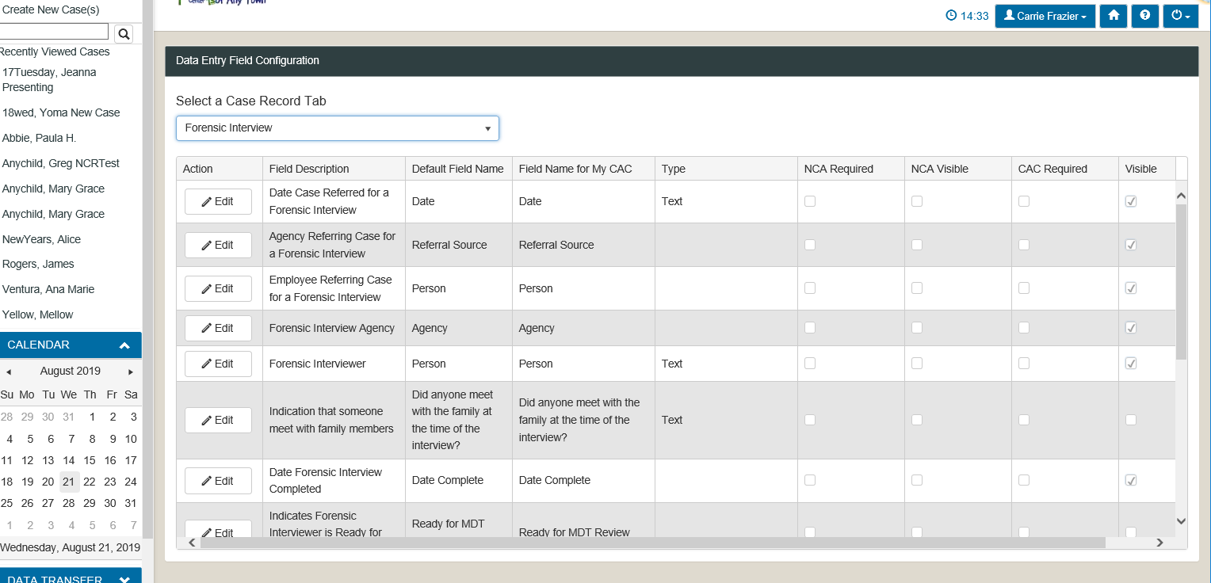Toggle NCA Required for Date Case Referred row

[810, 201]
